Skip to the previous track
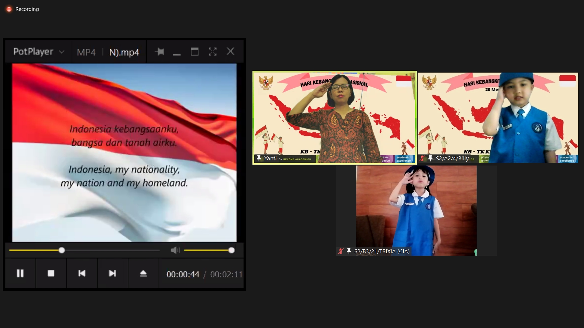 (x=82, y=273)
